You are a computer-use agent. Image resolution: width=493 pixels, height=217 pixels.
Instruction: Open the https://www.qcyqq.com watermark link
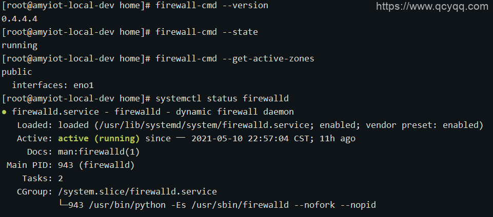pos(432,7)
